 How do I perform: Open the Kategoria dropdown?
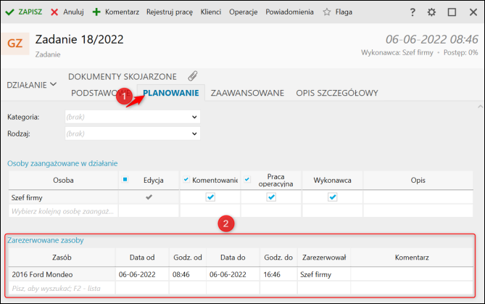tap(133, 117)
